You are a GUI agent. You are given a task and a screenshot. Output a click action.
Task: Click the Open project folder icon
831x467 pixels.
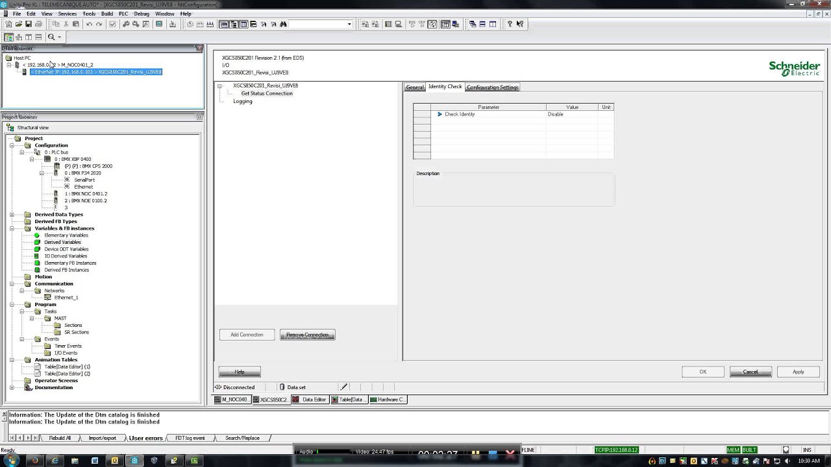[19, 24]
